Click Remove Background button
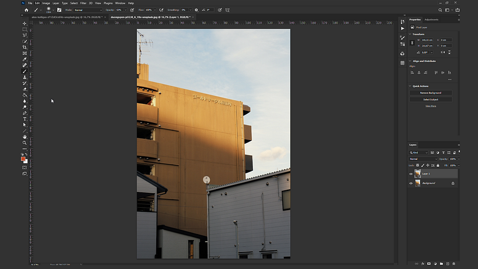 (x=430, y=93)
